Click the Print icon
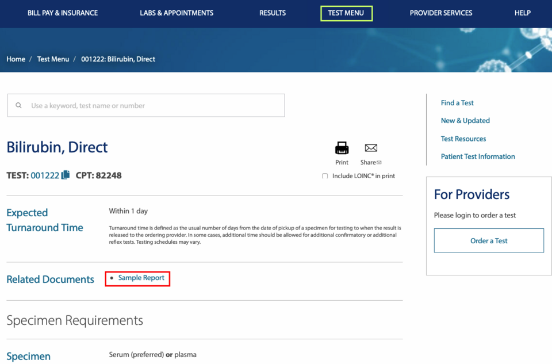The image size is (552, 364). click(x=342, y=148)
